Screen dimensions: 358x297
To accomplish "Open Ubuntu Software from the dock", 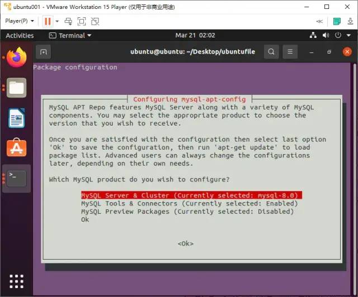I will pos(16,148).
